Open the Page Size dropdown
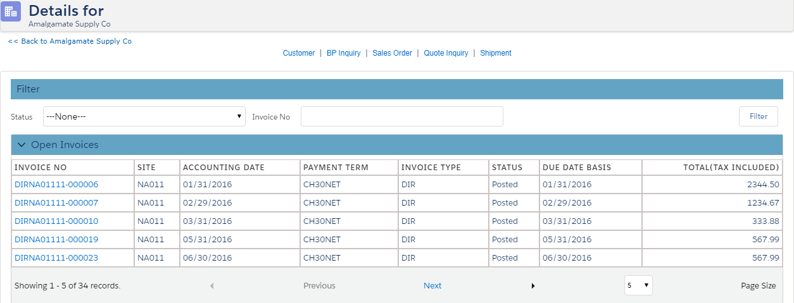 pos(638,285)
